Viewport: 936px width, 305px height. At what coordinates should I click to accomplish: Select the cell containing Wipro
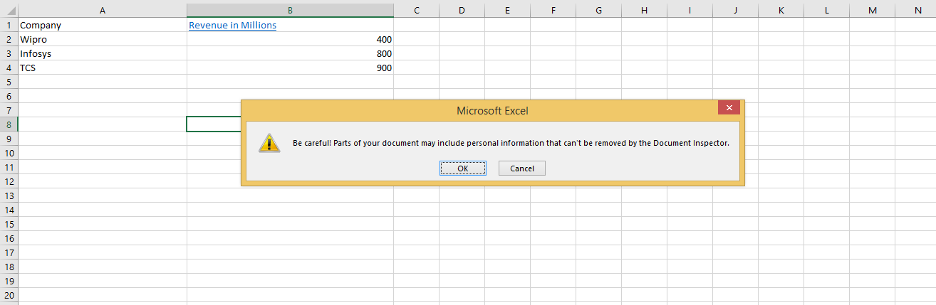point(102,39)
